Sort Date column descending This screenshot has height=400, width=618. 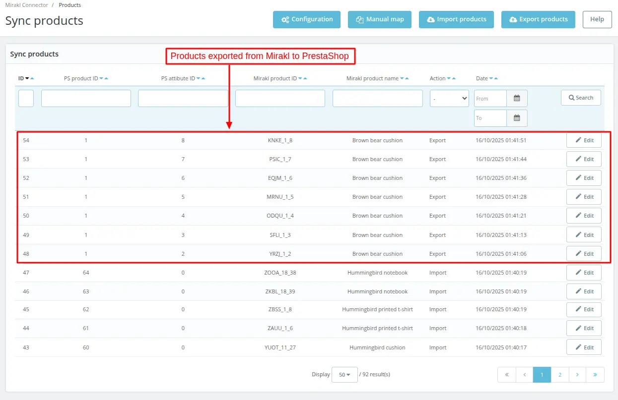(x=490, y=79)
